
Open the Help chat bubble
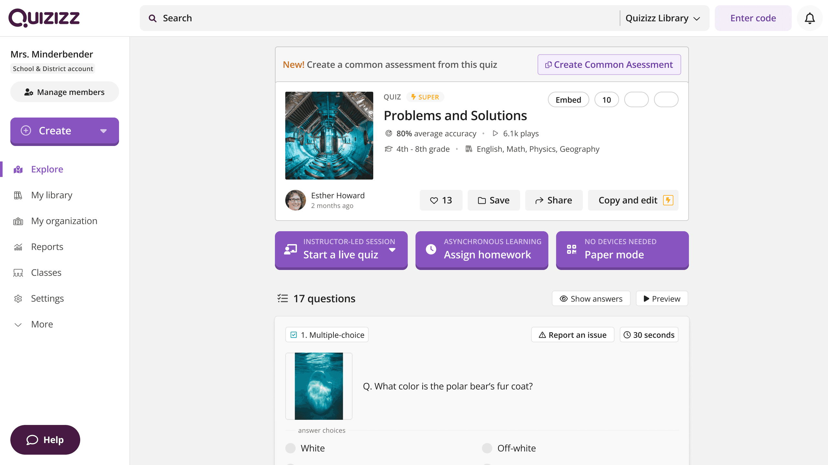45,439
